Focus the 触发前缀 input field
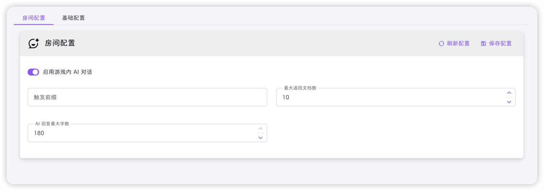 [x=147, y=97]
